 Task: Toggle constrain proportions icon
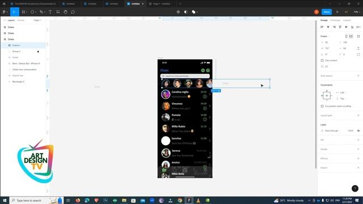[358, 48]
